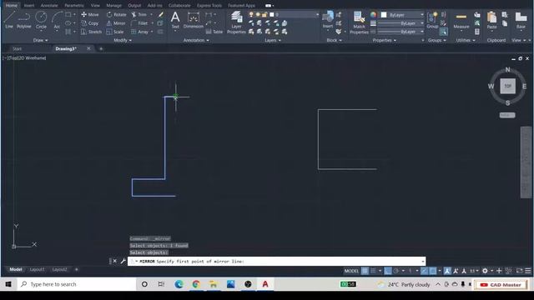This screenshot has width=534, height=300.
Task: Select the Circle tool
Action: [41, 20]
